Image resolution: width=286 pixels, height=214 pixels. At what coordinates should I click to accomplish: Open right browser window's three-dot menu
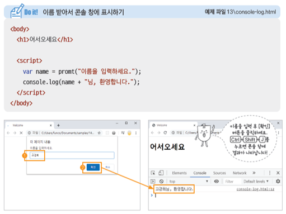tap(279, 132)
